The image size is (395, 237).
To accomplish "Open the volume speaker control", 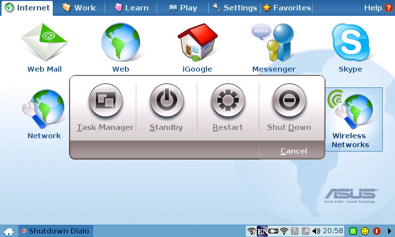I will (x=316, y=231).
